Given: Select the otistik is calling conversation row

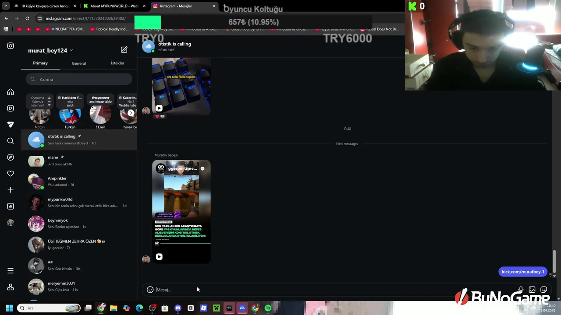Looking at the screenshot, I should [79, 140].
